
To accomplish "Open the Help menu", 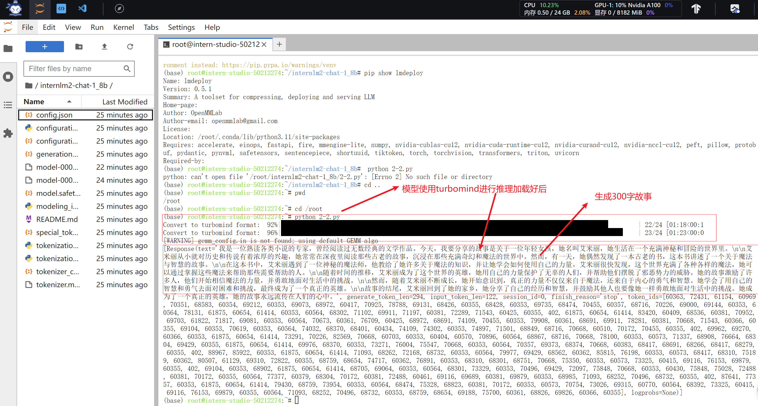I will pyautogui.click(x=212, y=27).
